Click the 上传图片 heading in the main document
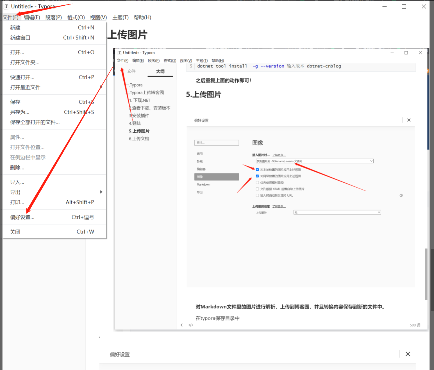The image size is (434, 370). tap(128, 35)
